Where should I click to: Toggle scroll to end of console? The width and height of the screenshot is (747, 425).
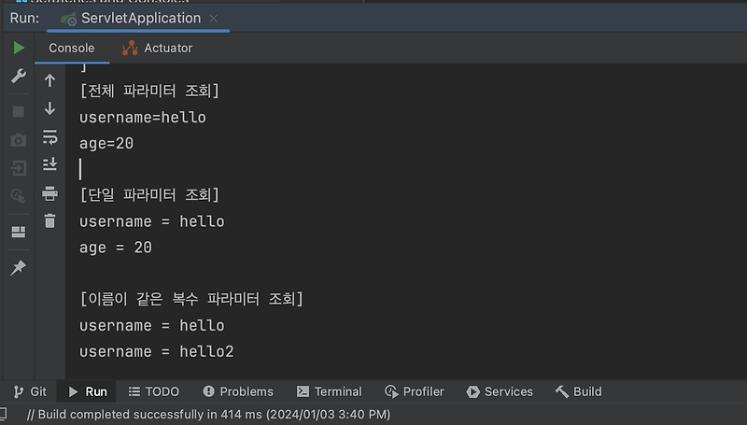tap(50, 165)
